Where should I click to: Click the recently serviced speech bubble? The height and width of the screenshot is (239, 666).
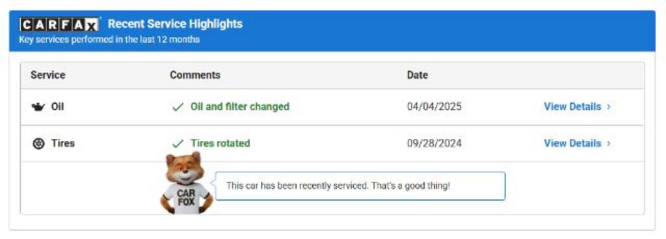coord(360,186)
